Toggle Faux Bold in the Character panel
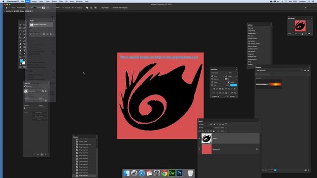The width and height of the screenshot is (317, 178). pyautogui.click(x=214, y=89)
